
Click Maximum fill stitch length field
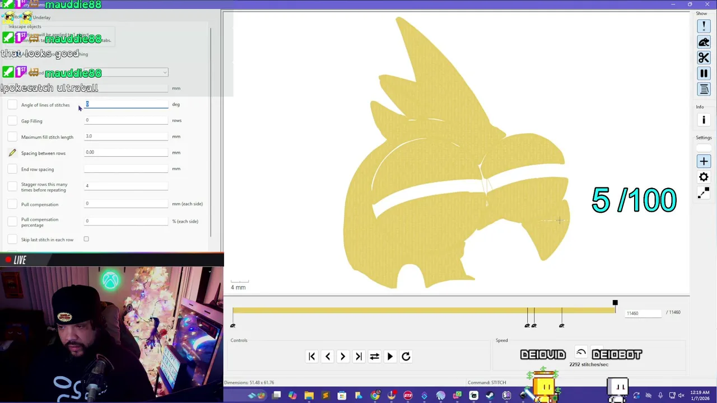pos(126,136)
